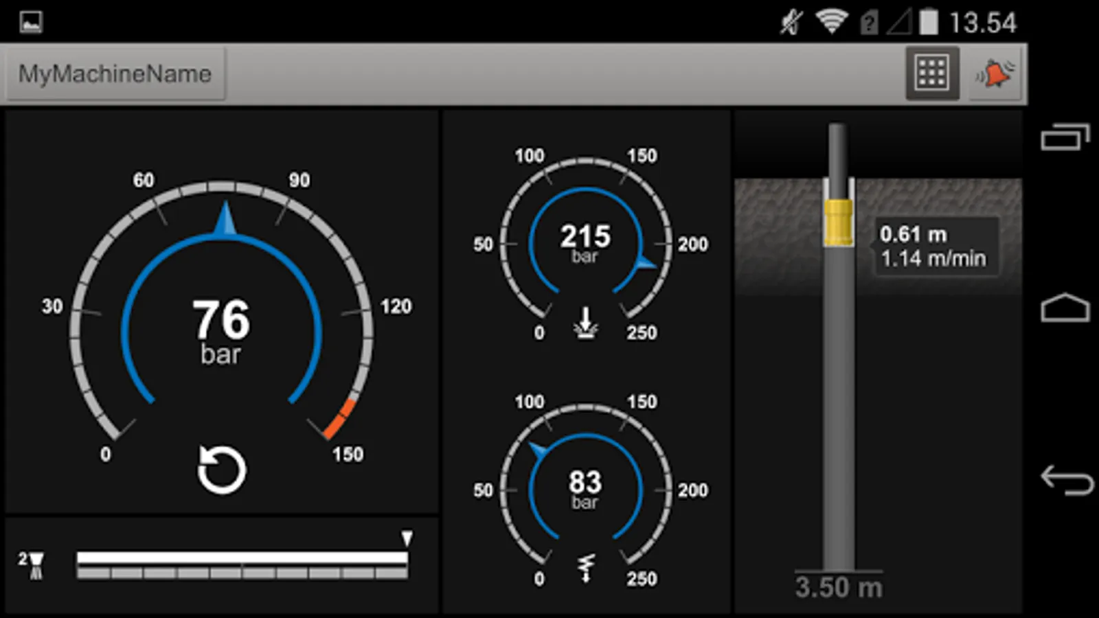Image resolution: width=1099 pixels, height=618 pixels.
Task: Click the blue pointer on the 83 bar gauge
Action: 539,450
